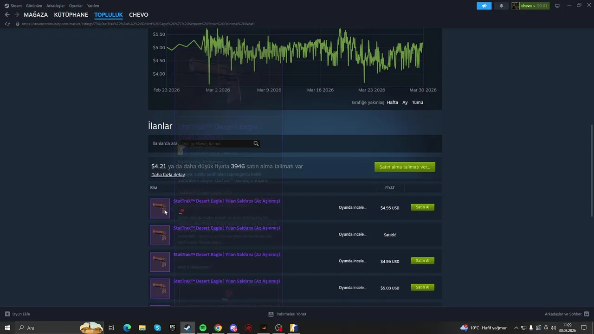Open Google Chrome from the taskbar
The width and height of the screenshot is (594, 334).
pos(218,328)
